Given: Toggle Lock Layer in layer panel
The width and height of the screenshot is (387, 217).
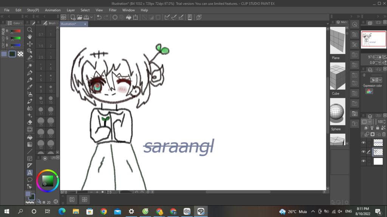Looking at the screenshot, I should (x=378, y=128).
